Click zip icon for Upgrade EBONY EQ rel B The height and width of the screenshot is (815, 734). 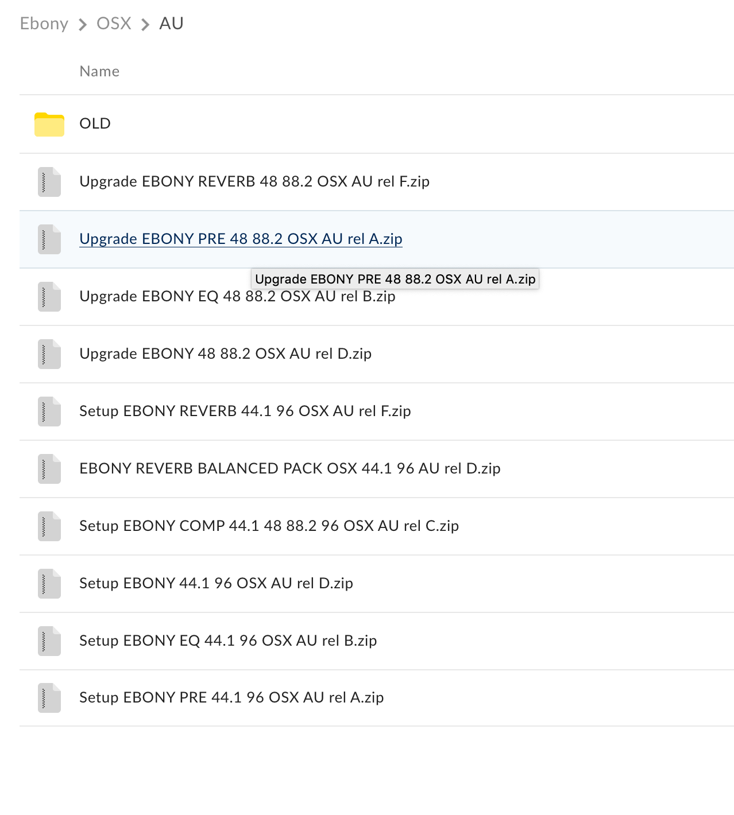point(49,297)
